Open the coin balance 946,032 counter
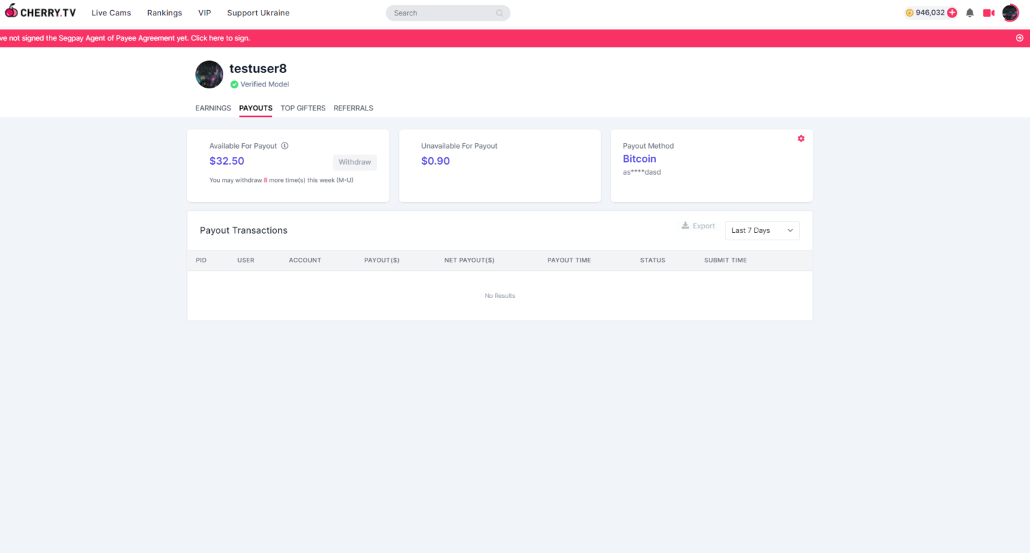Screen dimensions: 1030x553 coord(929,12)
